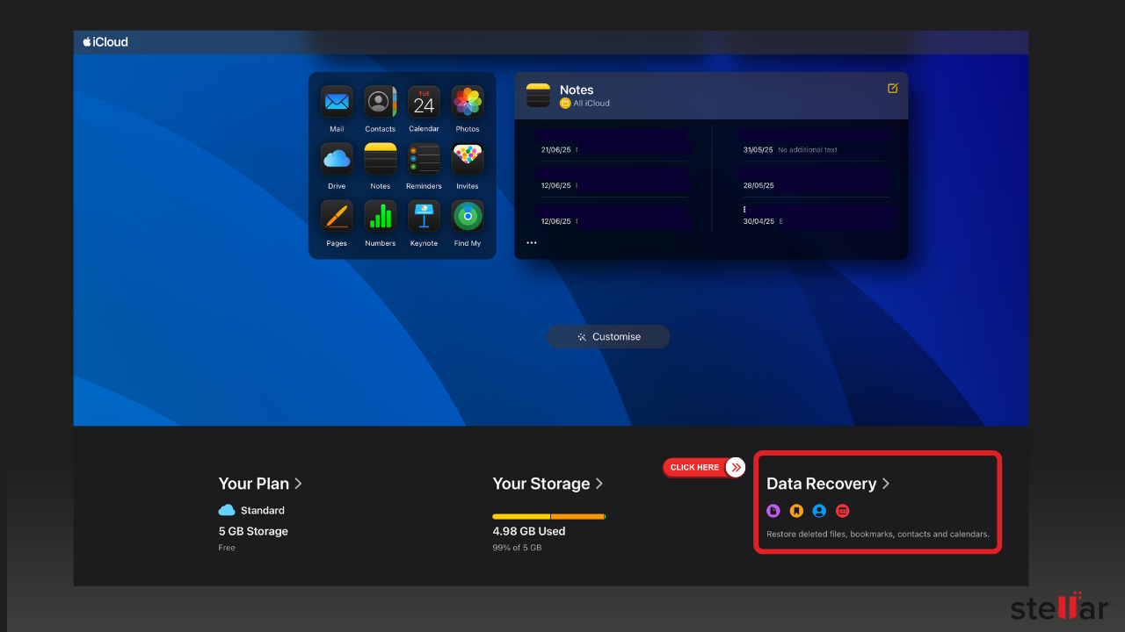Launch the Photos app
1125x632 pixels.
(x=468, y=102)
